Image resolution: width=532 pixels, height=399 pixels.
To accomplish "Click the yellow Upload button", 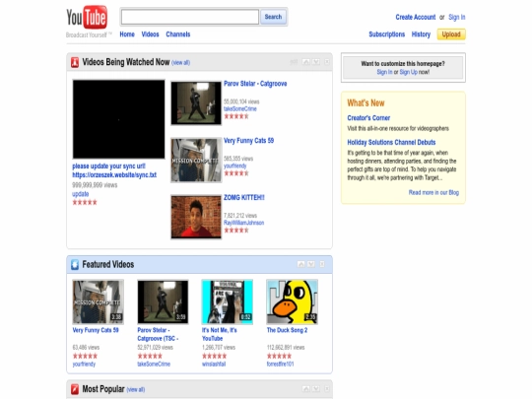I will coord(451,34).
